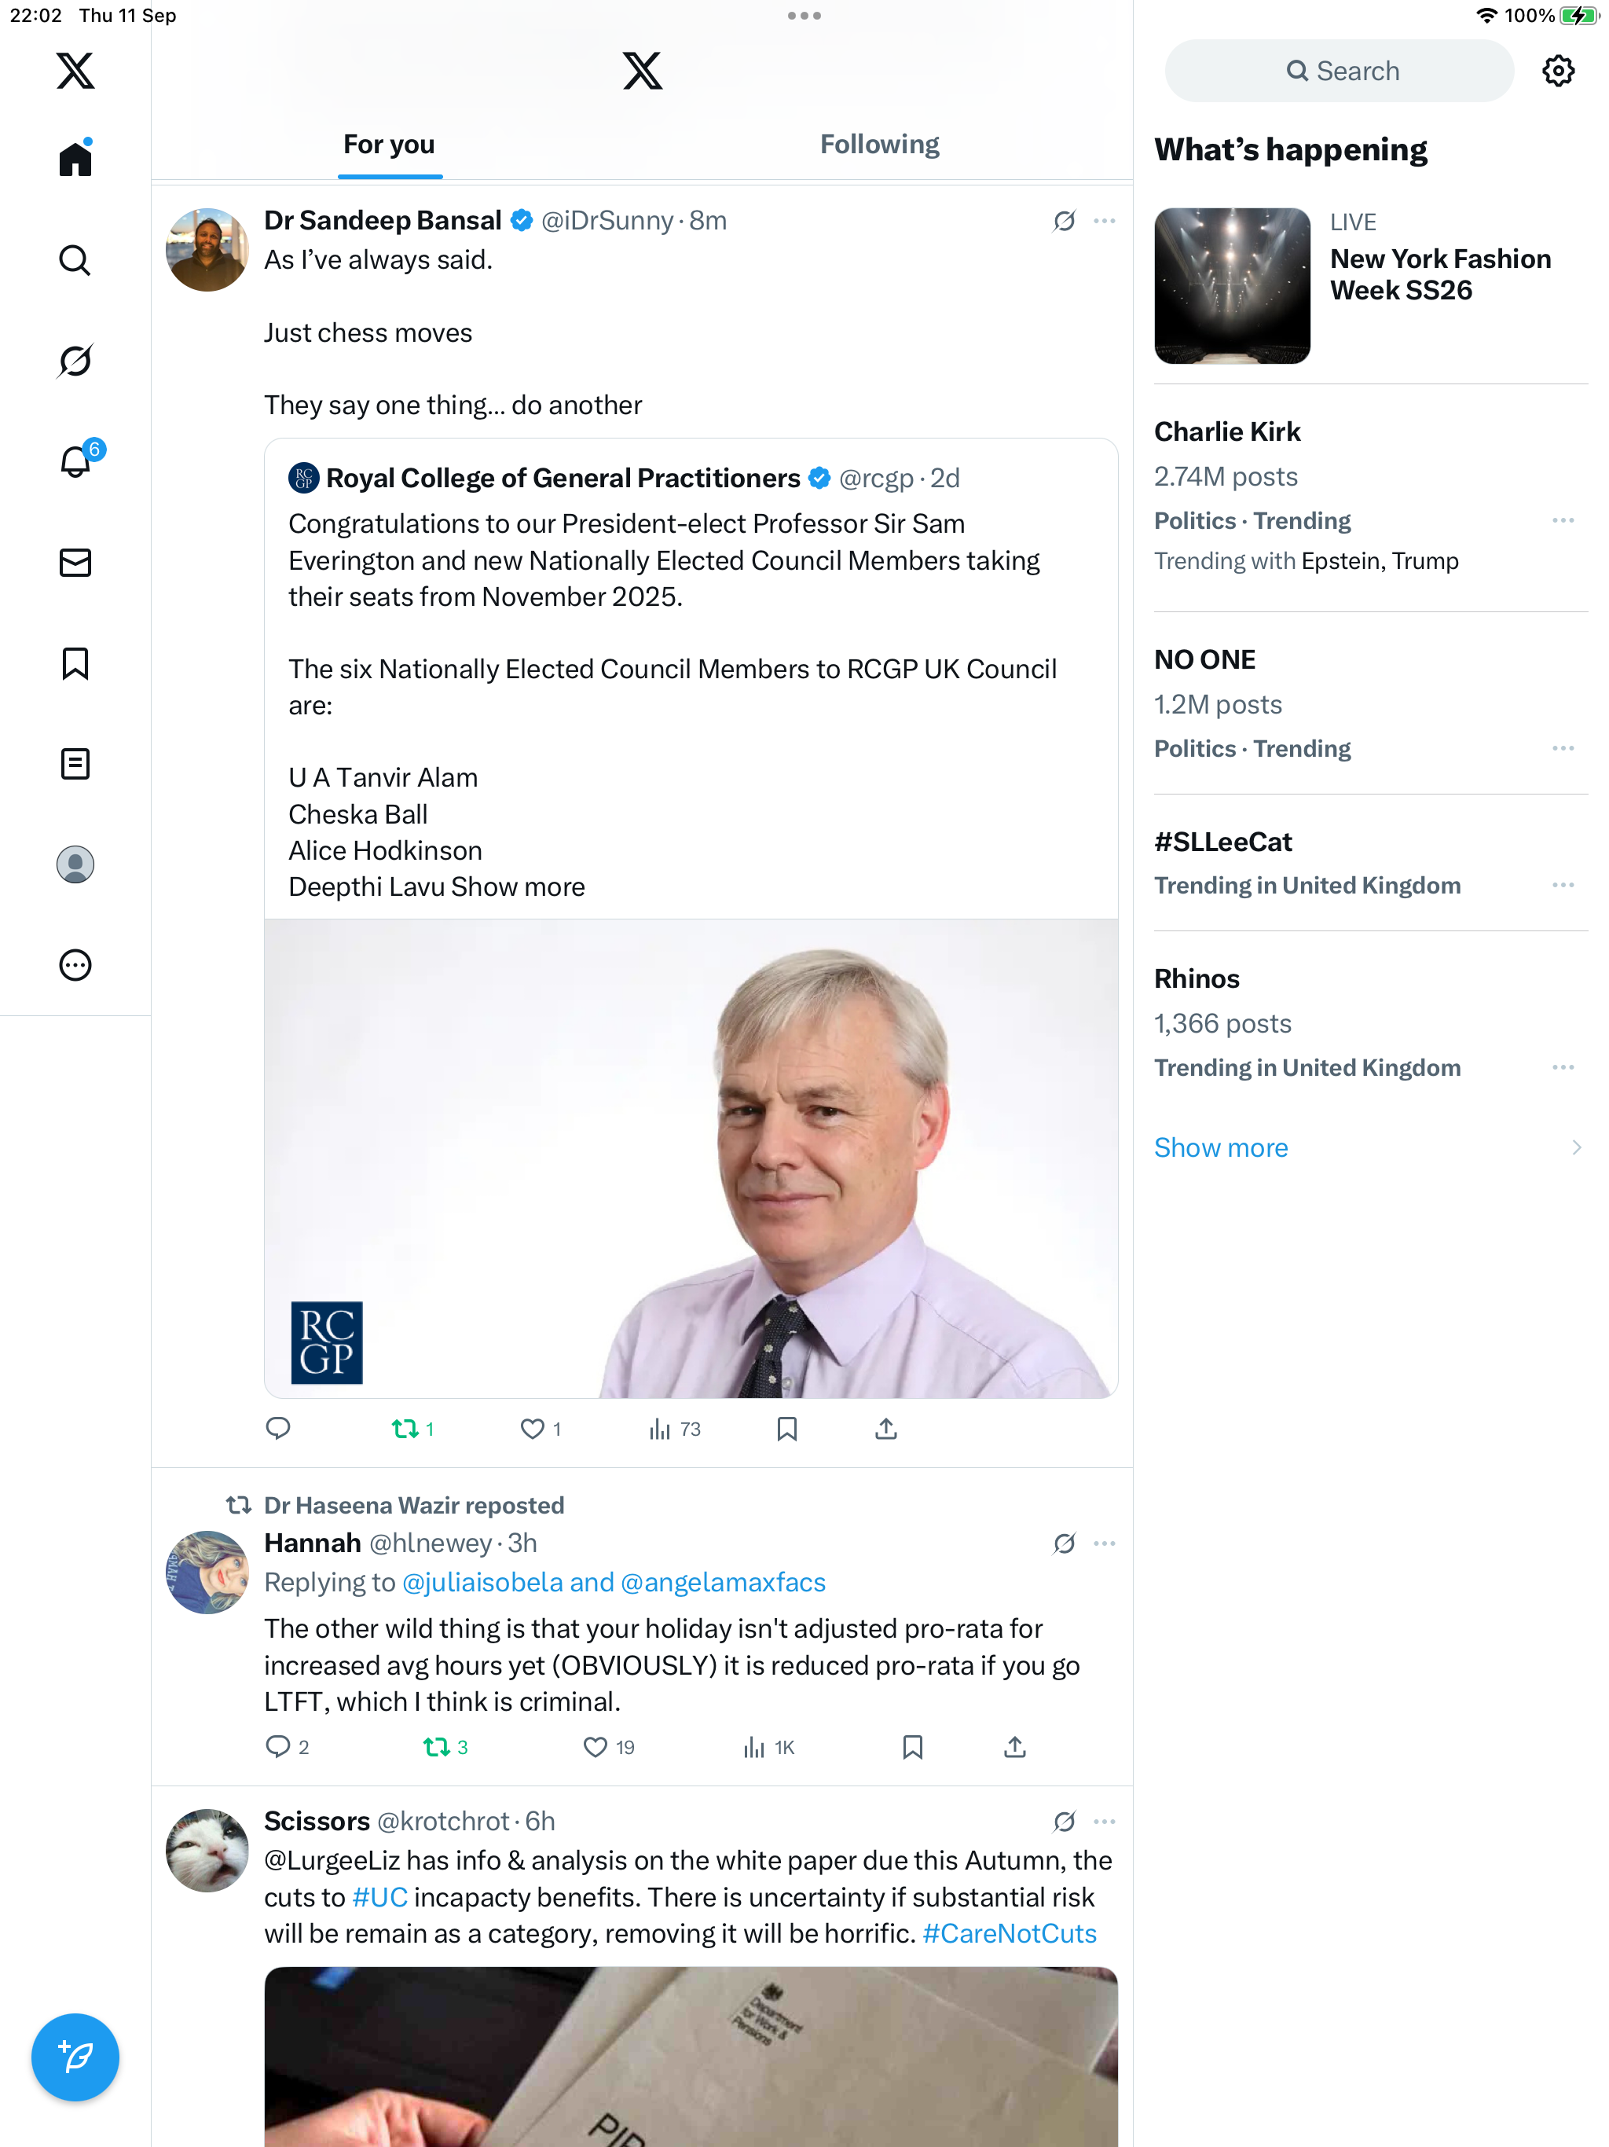This screenshot has width=1609, height=2147.
Task: Undo repost on Hannah's reply
Action: coord(437,1747)
